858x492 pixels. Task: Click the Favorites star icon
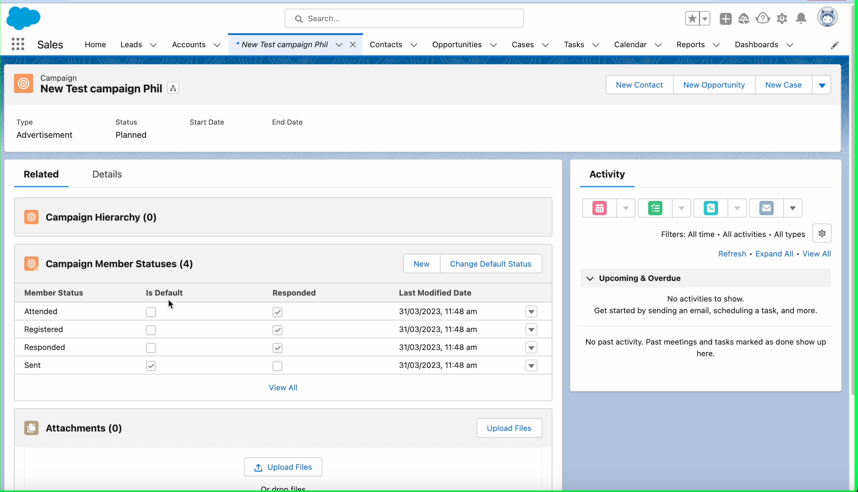point(692,19)
